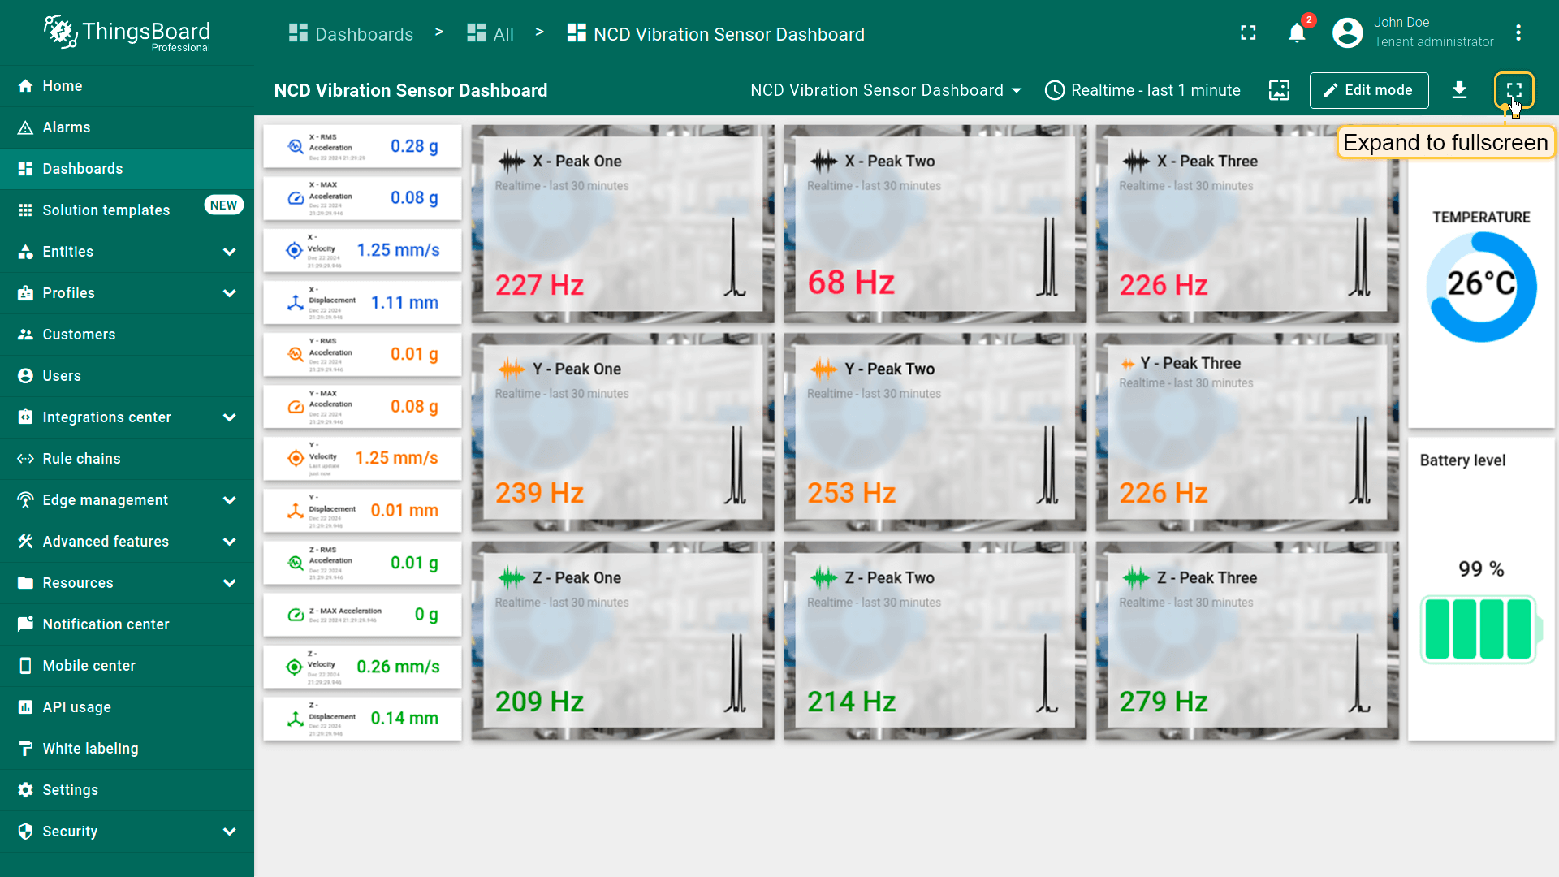Open Alarms from the sidebar
Screen dimensions: 1559x877
(x=67, y=127)
